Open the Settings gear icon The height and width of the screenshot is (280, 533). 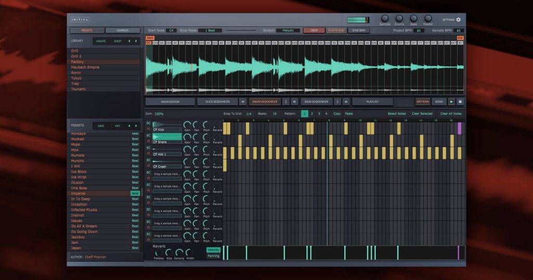click(458, 20)
